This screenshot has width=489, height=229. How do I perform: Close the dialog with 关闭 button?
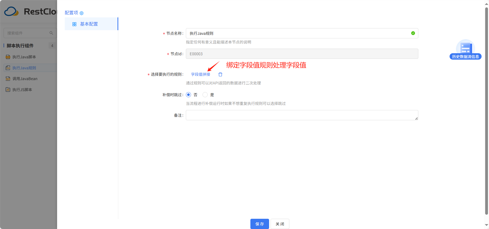280,224
